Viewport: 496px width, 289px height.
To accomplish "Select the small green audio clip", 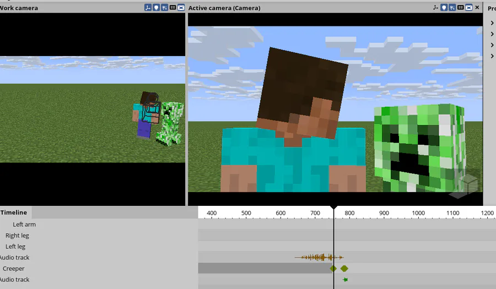I will [346, 280].
